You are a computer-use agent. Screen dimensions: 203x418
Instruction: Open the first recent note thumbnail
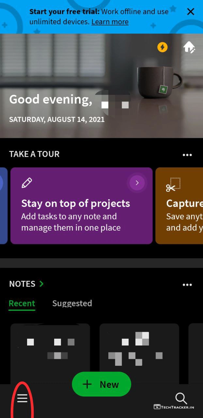pyautogui.click(x=50, y=349)
